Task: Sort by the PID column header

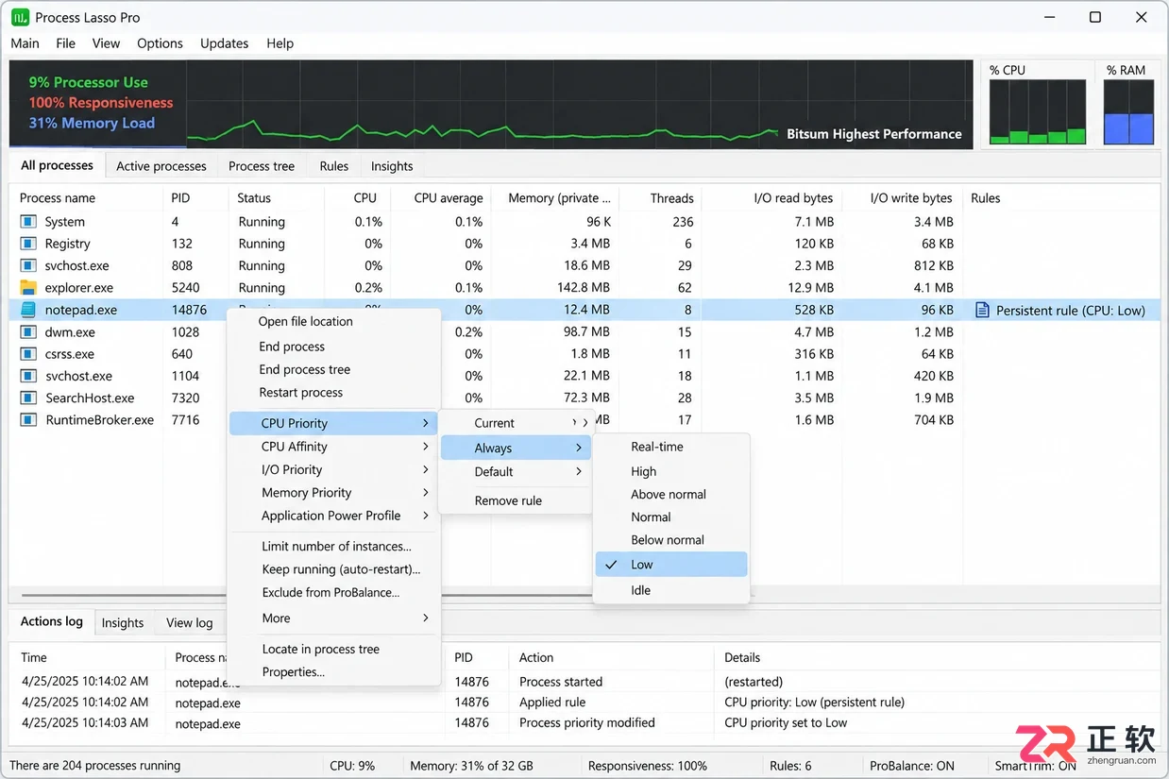Action: (x=180, y=198)
